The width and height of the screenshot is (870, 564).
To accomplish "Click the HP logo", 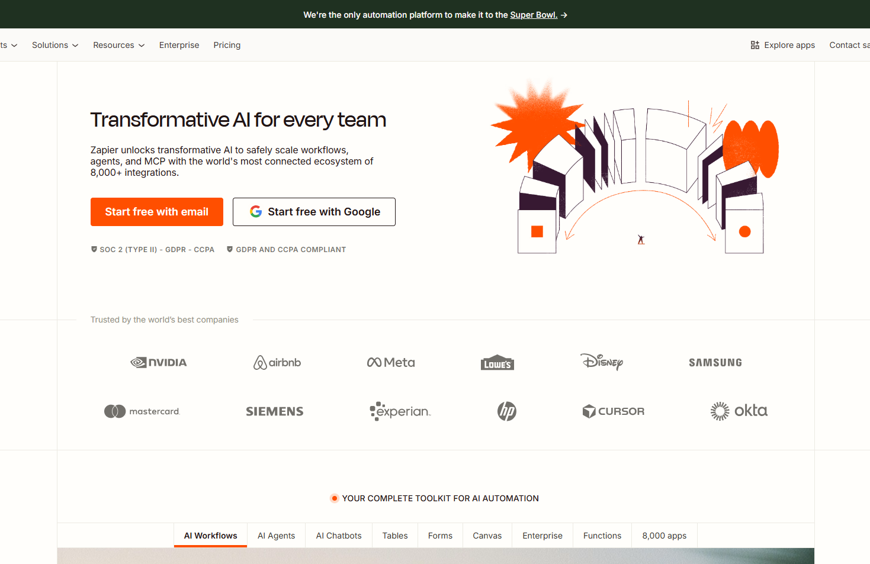I will point(507,411).
